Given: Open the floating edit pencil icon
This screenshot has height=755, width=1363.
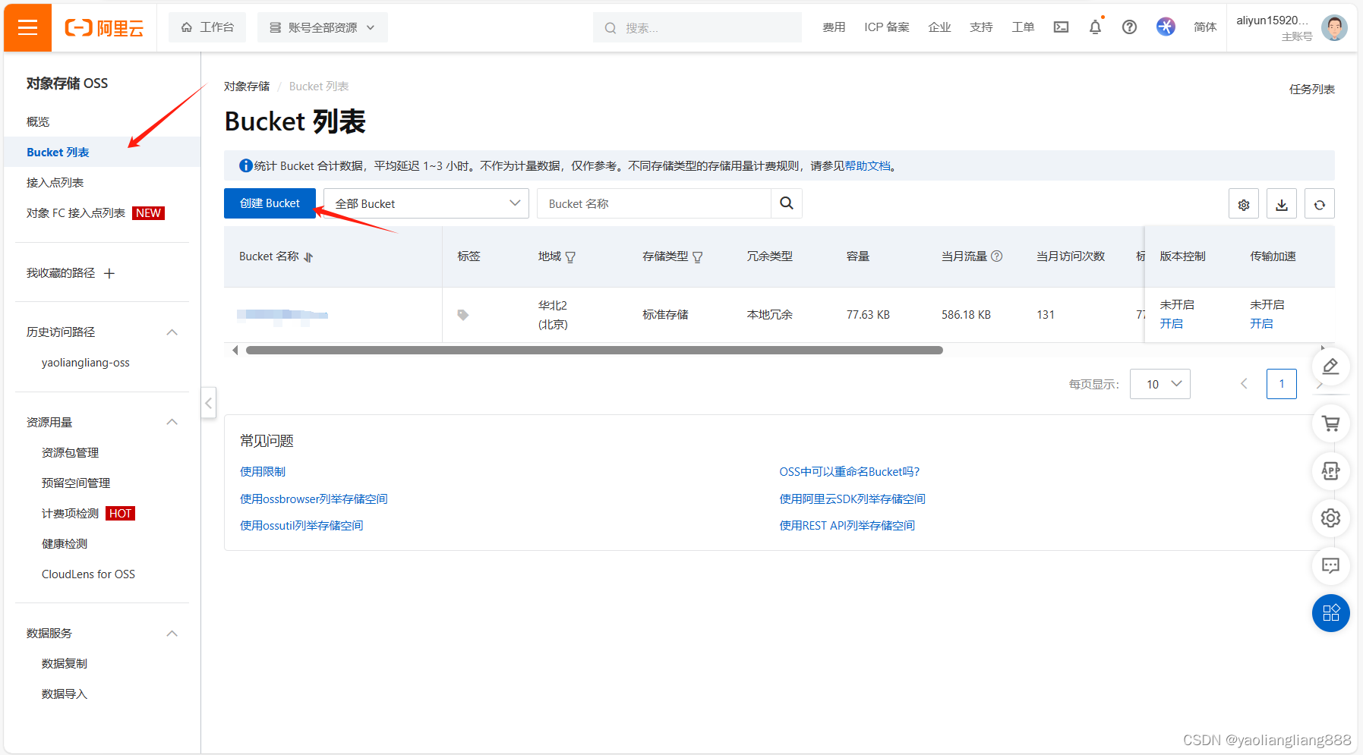Looking at the screenshot, I should click(1330, 366).
